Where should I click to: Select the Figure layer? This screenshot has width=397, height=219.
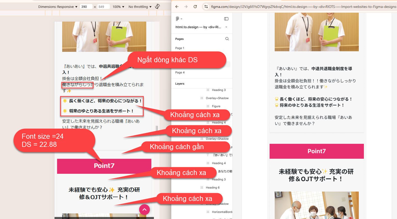(216, 106)
